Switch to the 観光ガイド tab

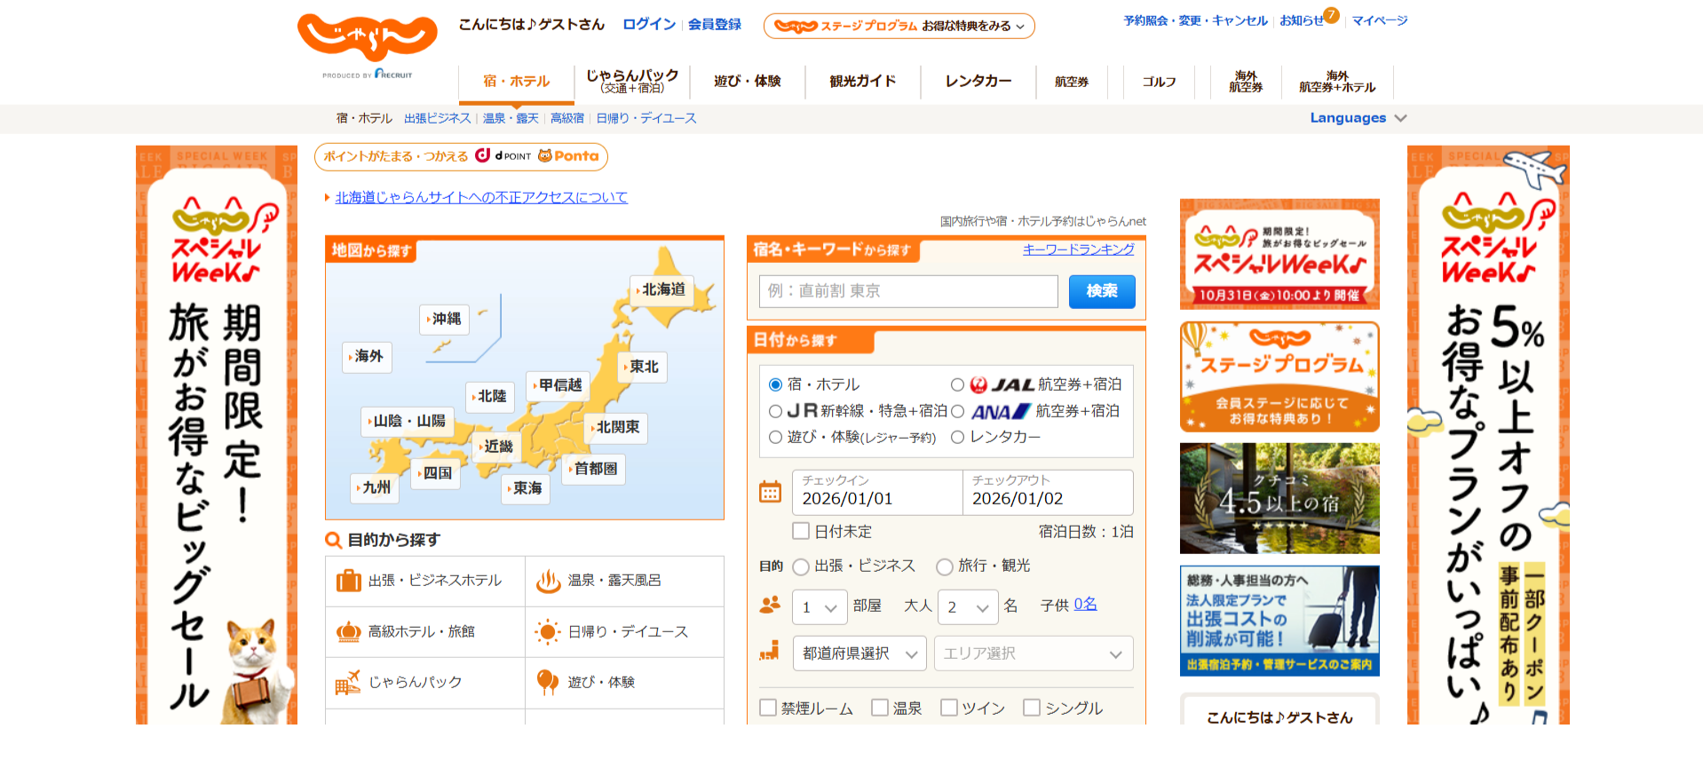click(862, 82)
